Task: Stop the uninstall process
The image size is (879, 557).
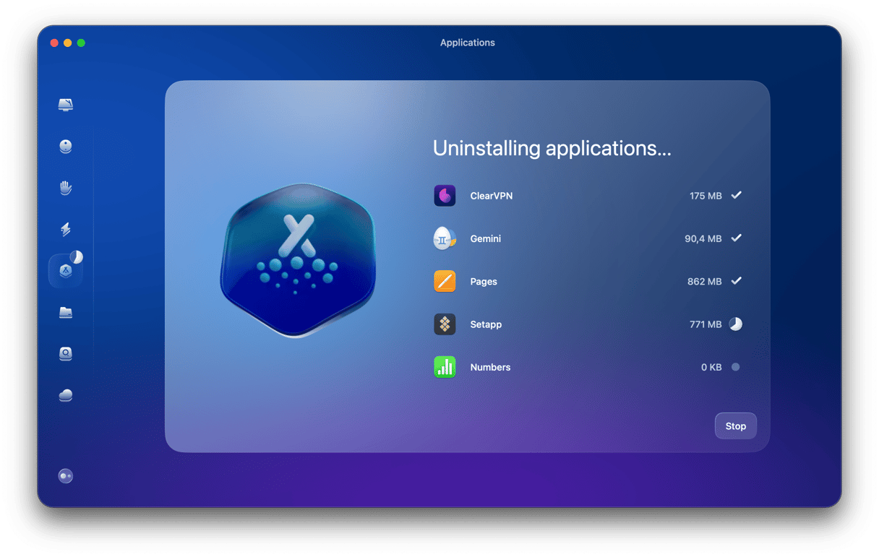Action: tap(736, 426)
